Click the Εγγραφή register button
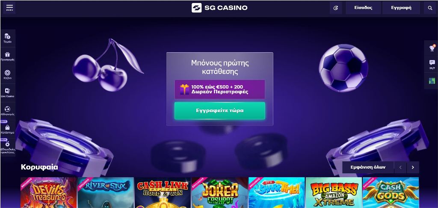The height and width of the screenshot is (208, 438). (401, 8)
